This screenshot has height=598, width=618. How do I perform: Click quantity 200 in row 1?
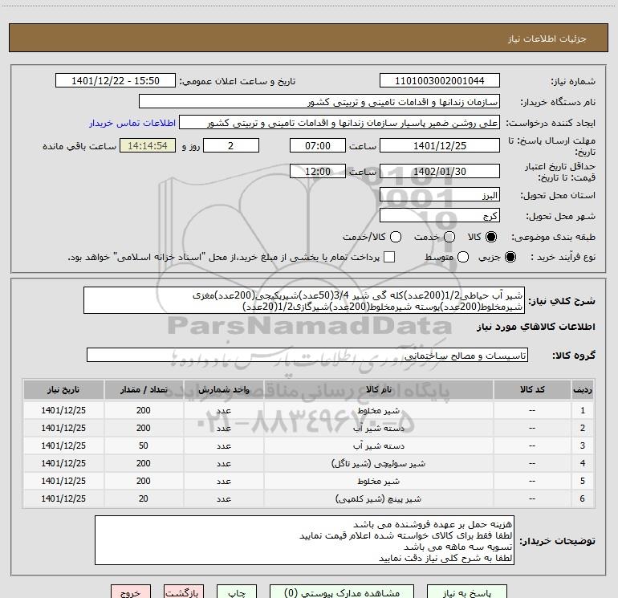pos(144,410)
